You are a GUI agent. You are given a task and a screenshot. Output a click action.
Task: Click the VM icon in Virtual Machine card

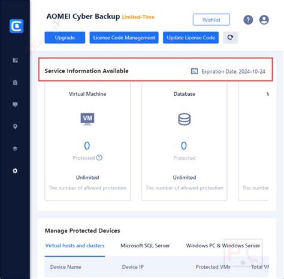87,119
